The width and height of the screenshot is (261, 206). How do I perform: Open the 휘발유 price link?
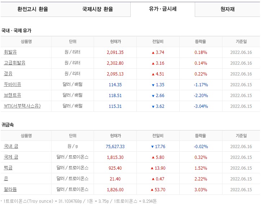click(x=10, y=52)
